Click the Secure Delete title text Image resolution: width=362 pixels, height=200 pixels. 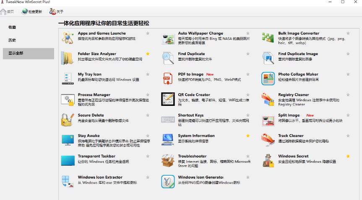91,115
